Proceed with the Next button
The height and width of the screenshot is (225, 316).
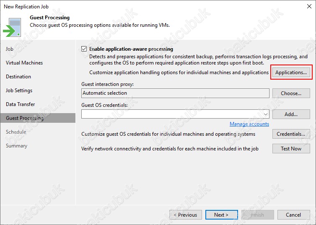[x=221, y=215]
